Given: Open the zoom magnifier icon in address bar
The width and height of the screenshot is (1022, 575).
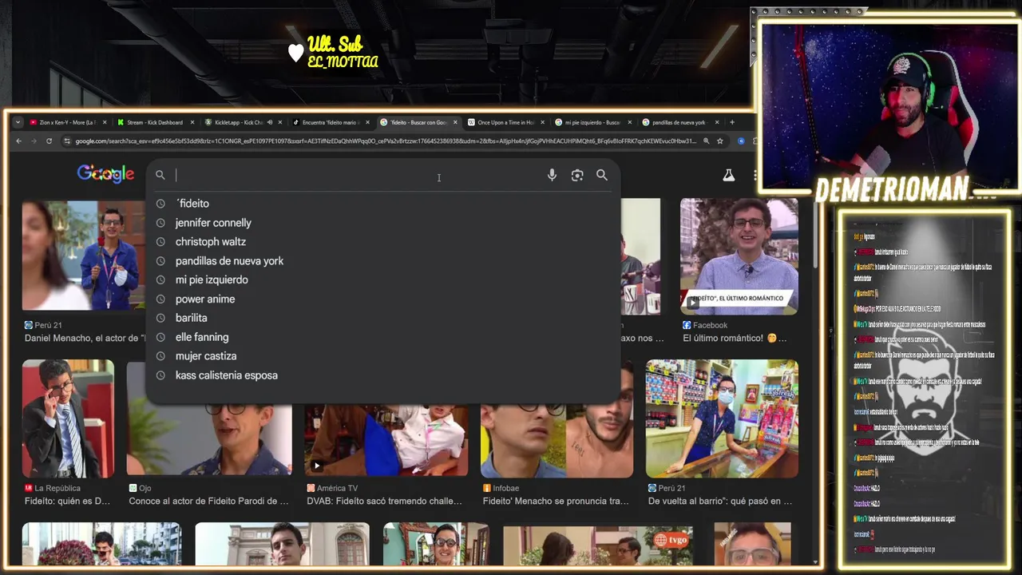Looking at the screenshot, I should [706, 141].
